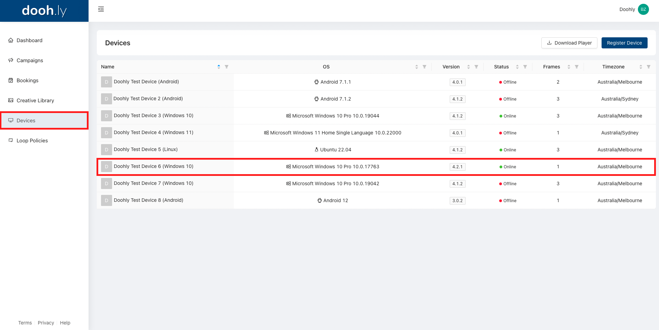Click the Android robot icon for Android 12
Image resolution: width=659 pixels, height=330 pixels.
click(x=319, y=200)
